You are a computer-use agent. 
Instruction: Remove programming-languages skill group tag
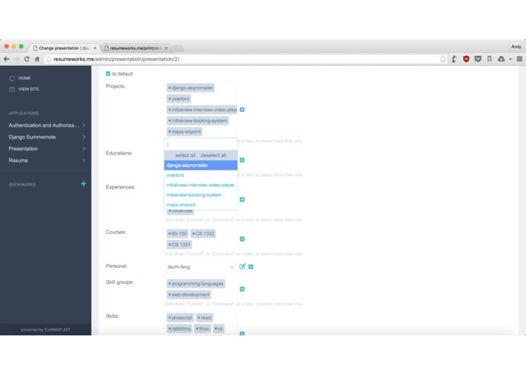170,284
